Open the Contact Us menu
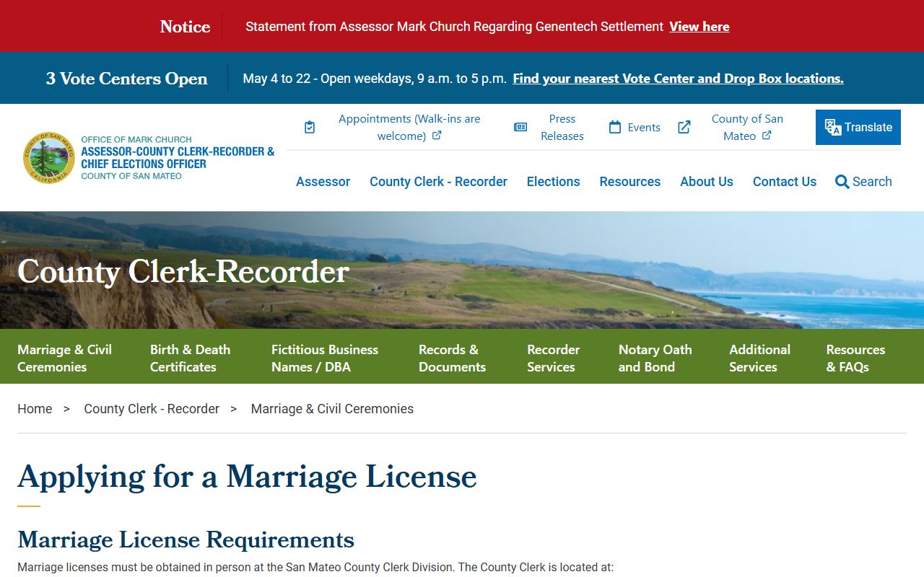The image size is (924, 577). tap(785, 182)
